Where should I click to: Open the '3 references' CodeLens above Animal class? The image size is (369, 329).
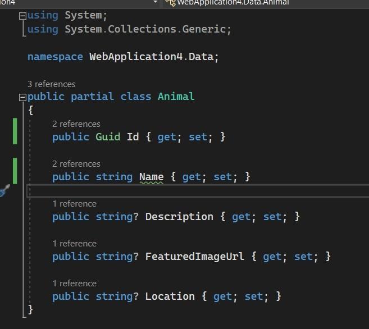52,84
